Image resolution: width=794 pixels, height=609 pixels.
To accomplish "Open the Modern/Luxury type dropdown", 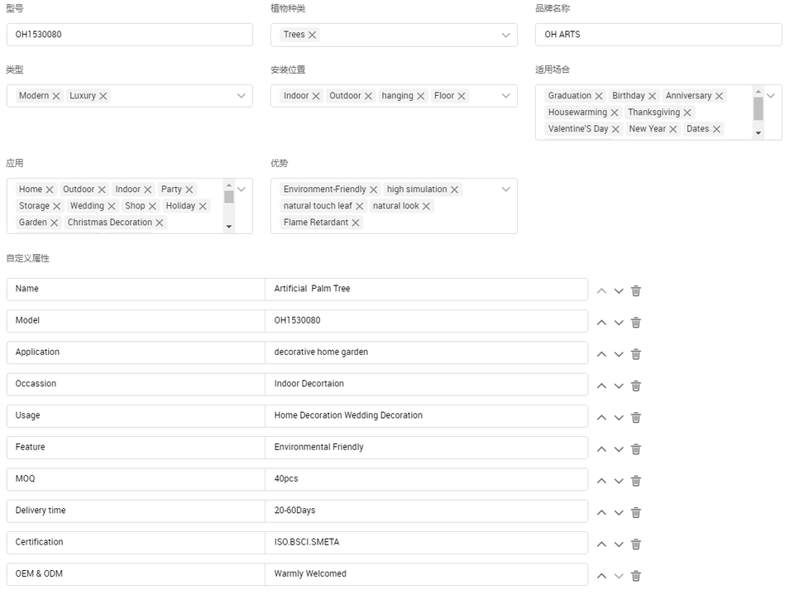I will coord(241,96).
